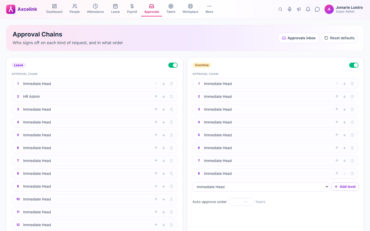The width and height of the screenshot is (370, 231).
Task: Click the microphone icon in header
Action: 290,9
